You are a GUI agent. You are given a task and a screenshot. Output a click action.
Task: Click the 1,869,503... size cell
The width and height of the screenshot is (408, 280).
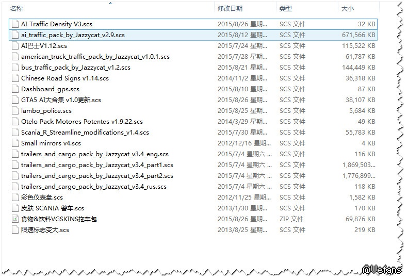(x=359, y=165)
